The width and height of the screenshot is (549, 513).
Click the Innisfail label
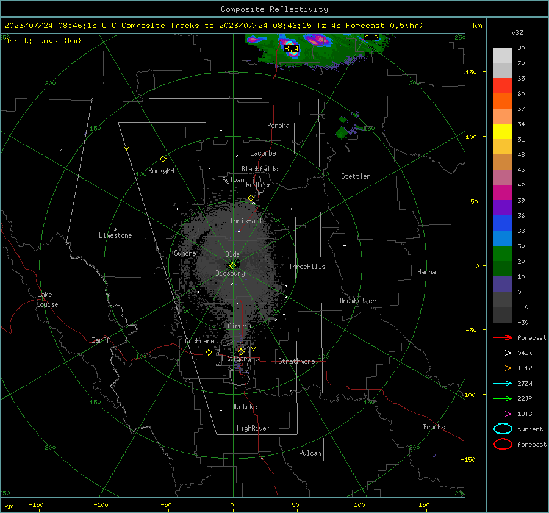tap(246, 221)
